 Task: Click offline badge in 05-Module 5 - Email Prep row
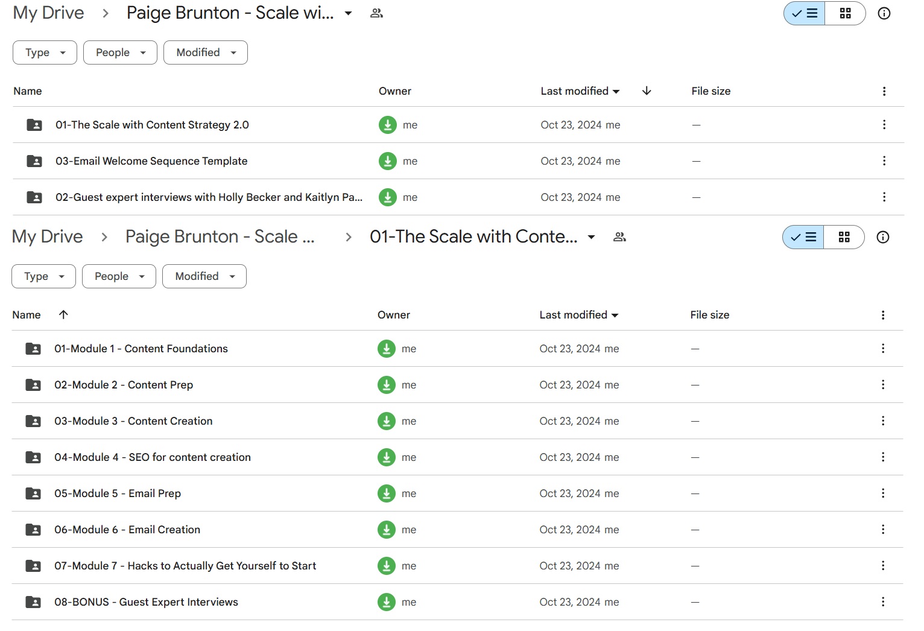pos(386,493)
